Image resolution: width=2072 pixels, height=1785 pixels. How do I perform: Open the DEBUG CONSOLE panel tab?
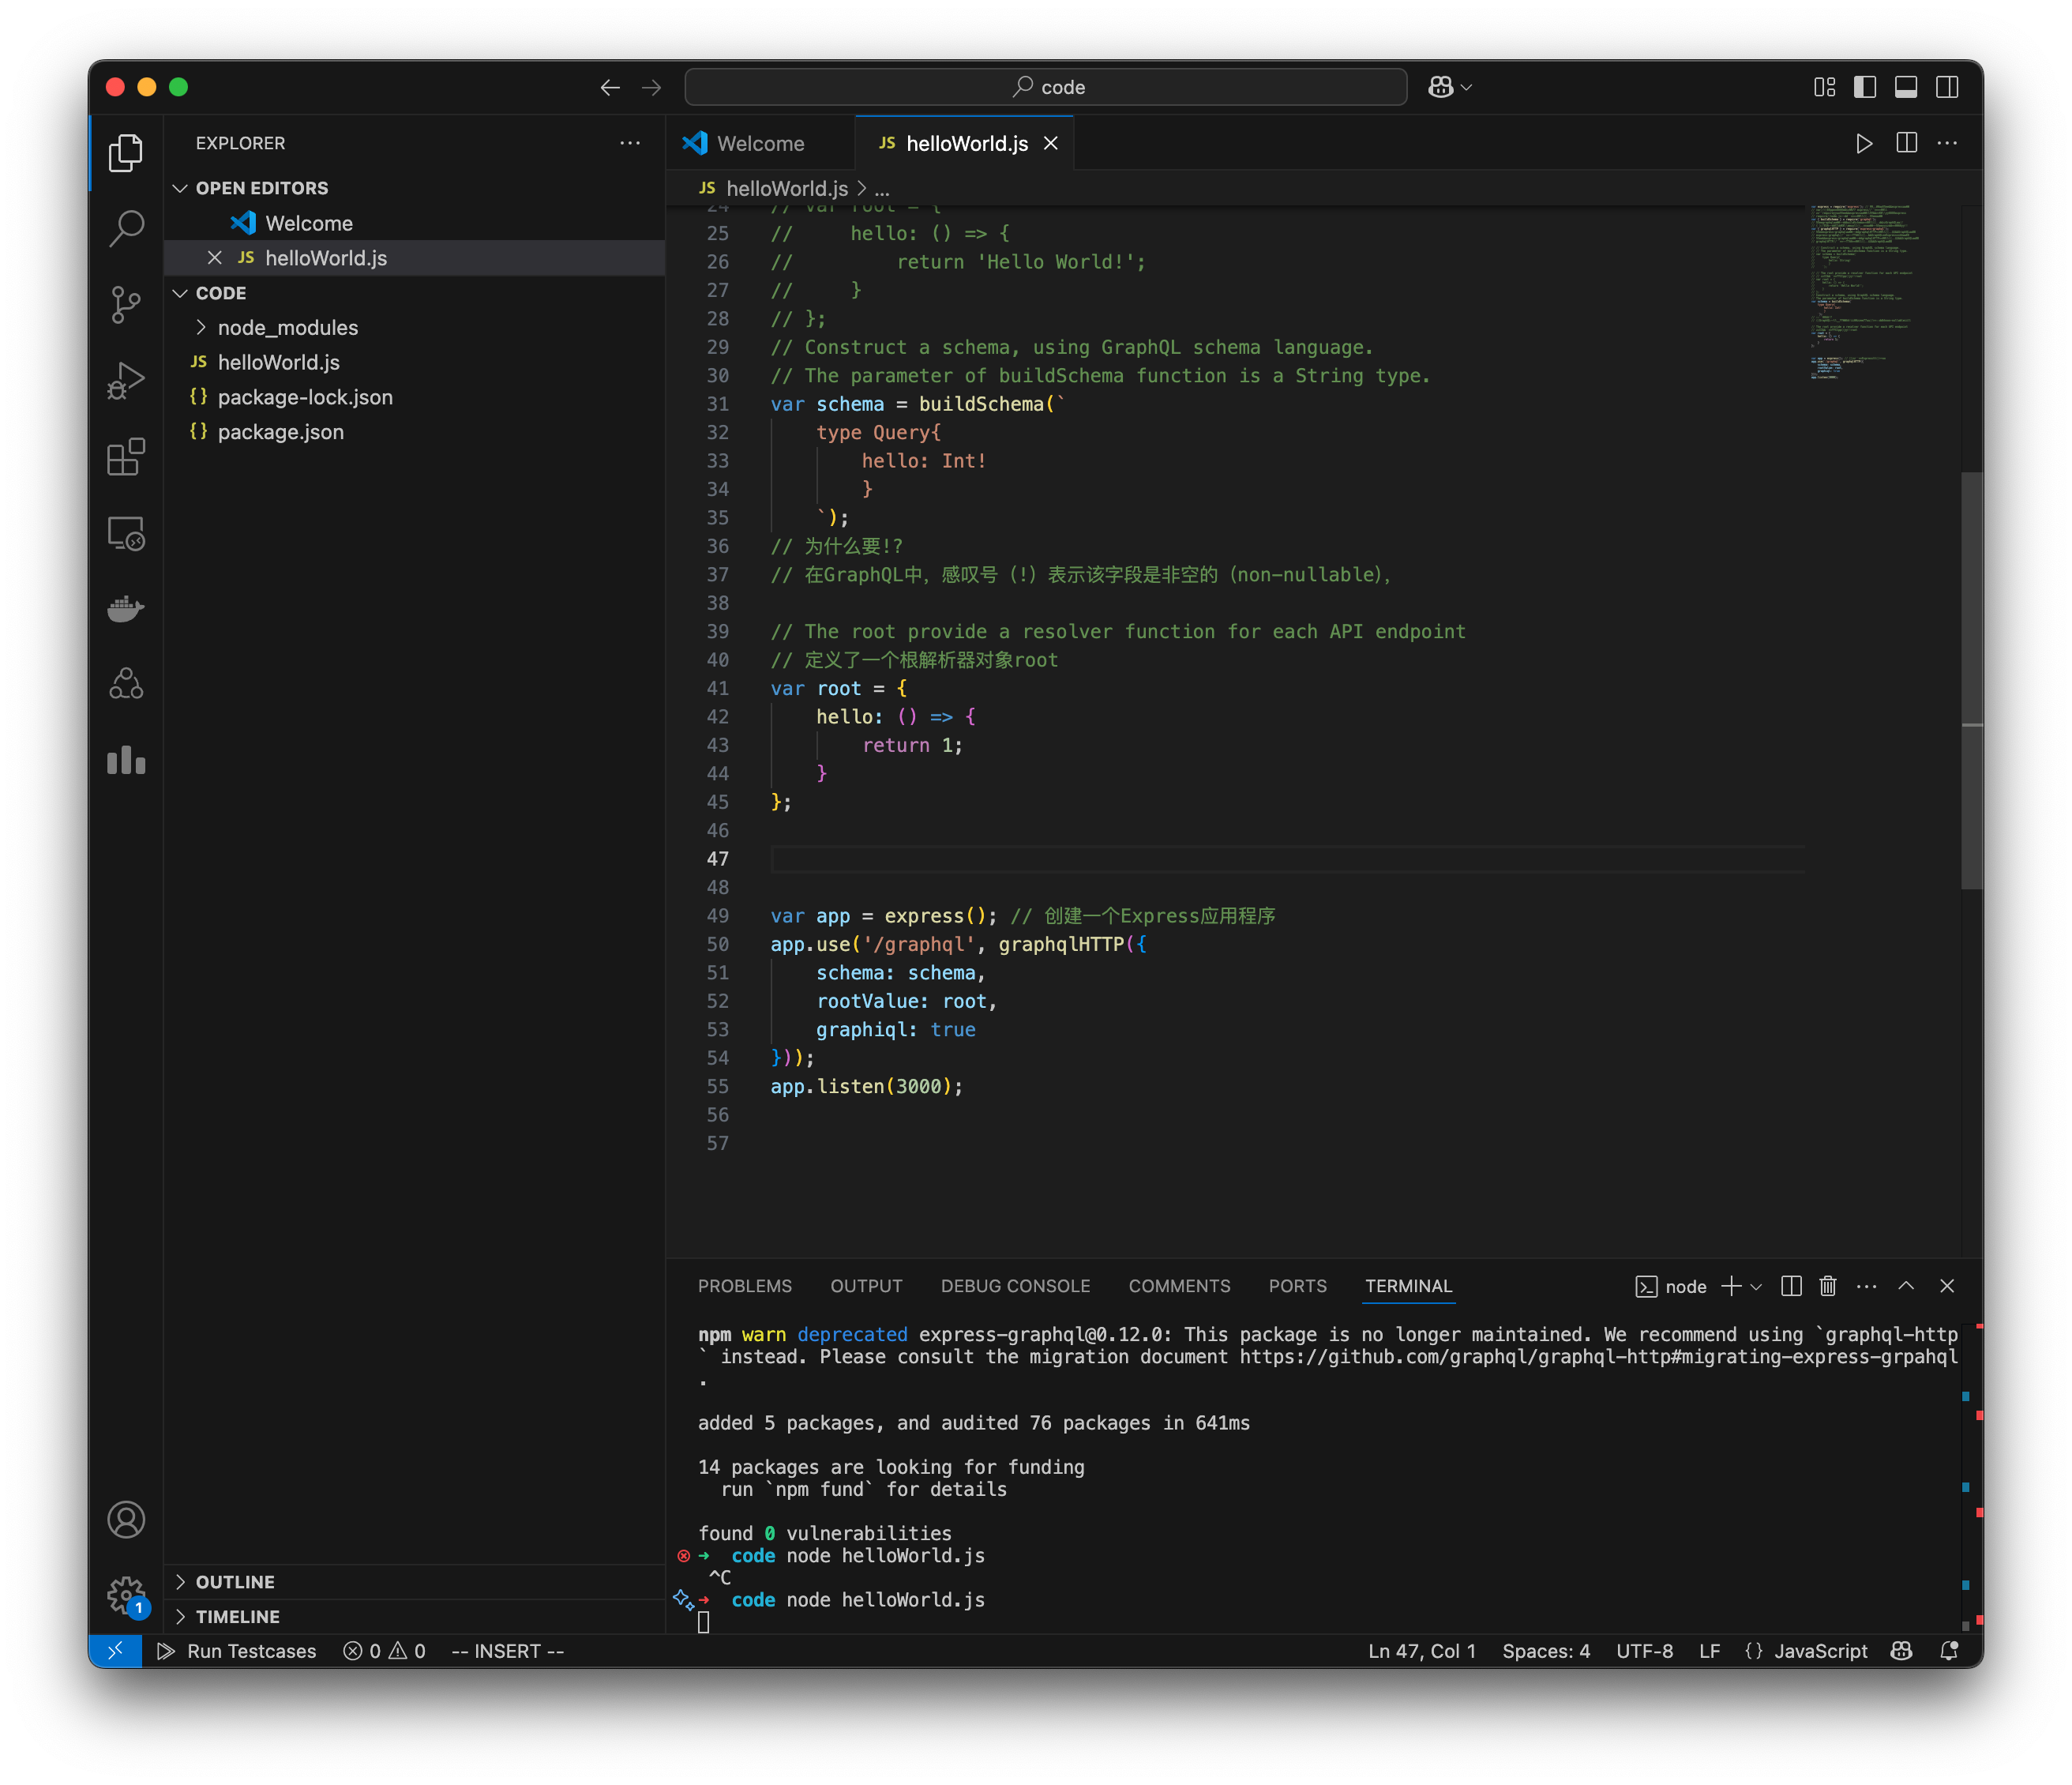coord(1014,1286)
